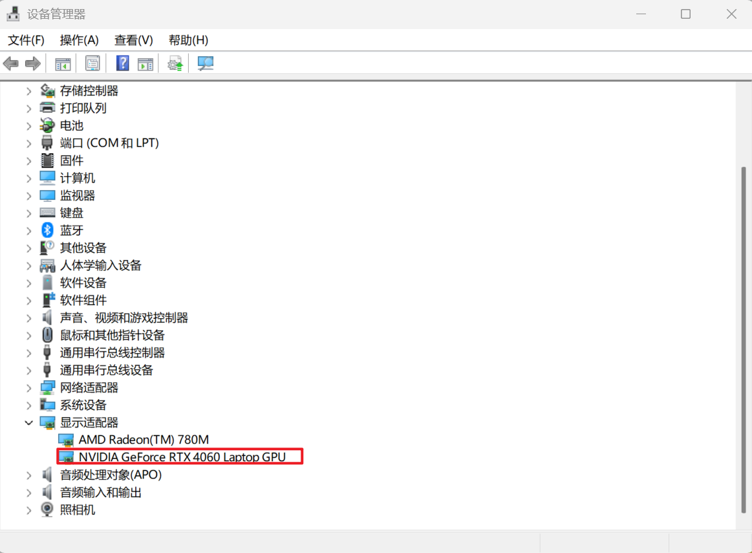Open the 操作(A) menu

pos(79,40)
